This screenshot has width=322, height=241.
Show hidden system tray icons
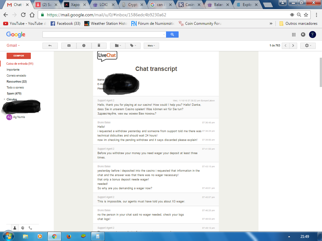click(x=289, y=237)
